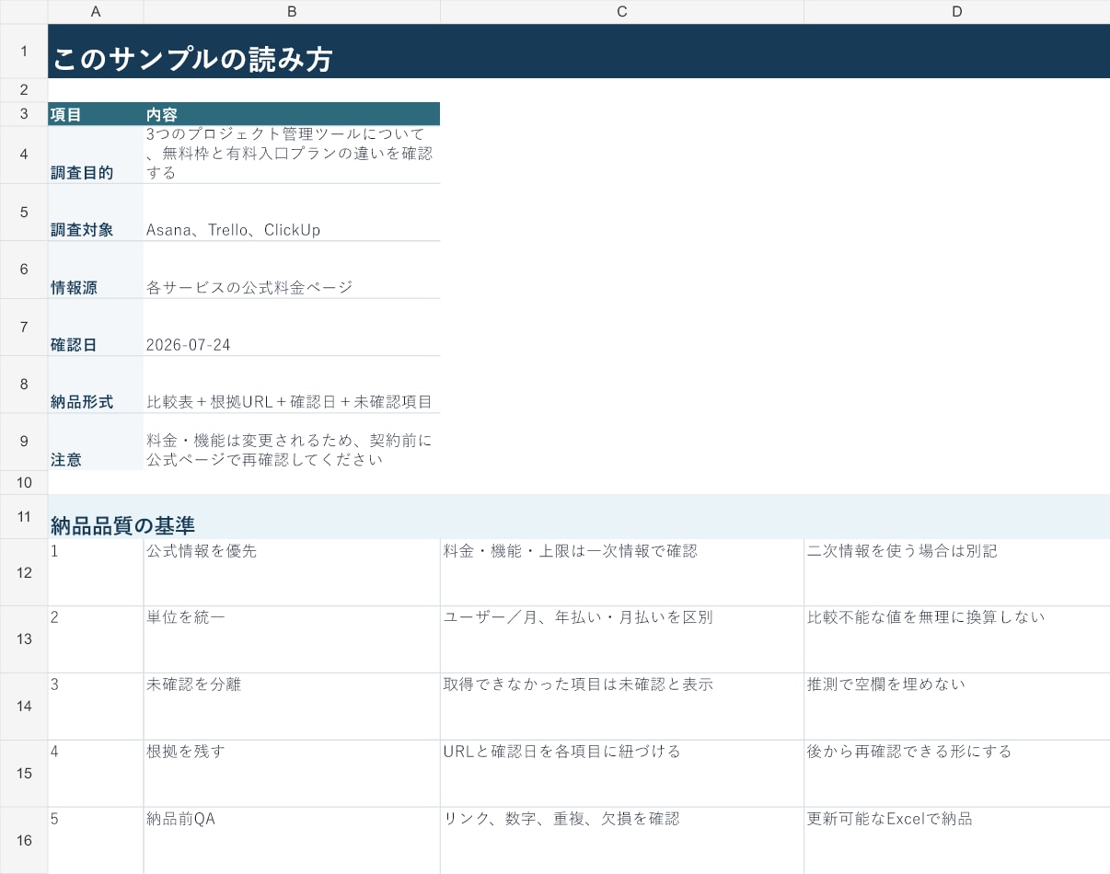Select cell 比較不能な値を無理に換算しない
The height and width of the screenshot is (874, 1110).
click(957, 638)
